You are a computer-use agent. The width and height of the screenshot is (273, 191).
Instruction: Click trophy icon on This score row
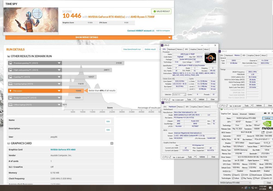[x=10, y=91]
